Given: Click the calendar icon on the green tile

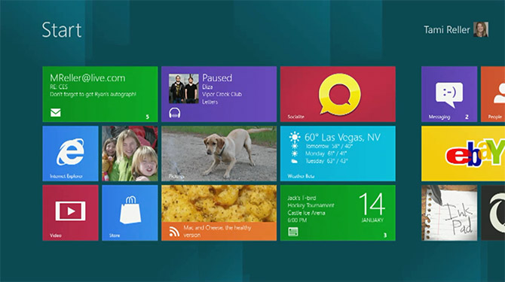Looking at the screenshot, I should [292, 232].
